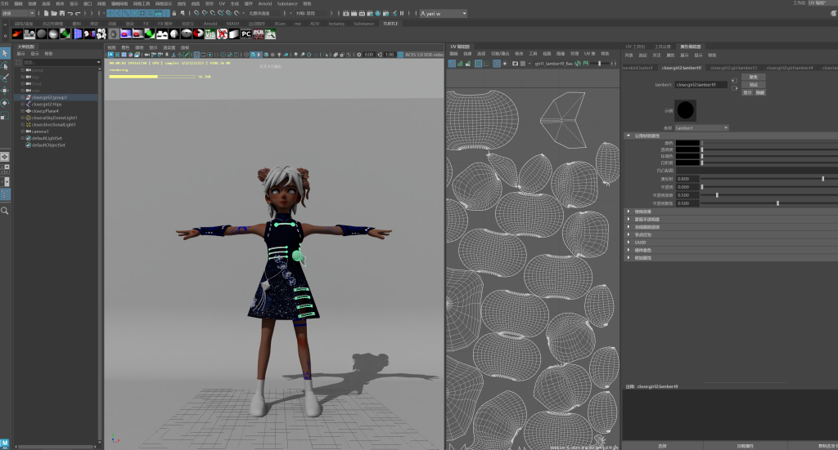Switch to the skinCluster2 tab
The width and height of the screenshot is (838, 450).
pyautogui.click(x=638, y=68)
